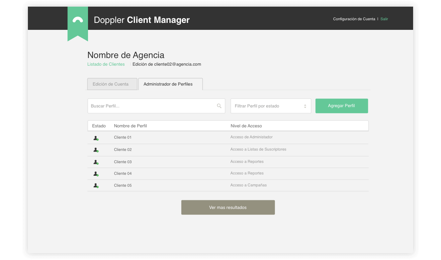Click Acceso a Campañas access level
The height and width of the screenshot is (260, 441).
(248, 185)
